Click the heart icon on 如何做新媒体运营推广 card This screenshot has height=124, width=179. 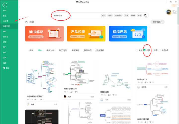(41, 99)
